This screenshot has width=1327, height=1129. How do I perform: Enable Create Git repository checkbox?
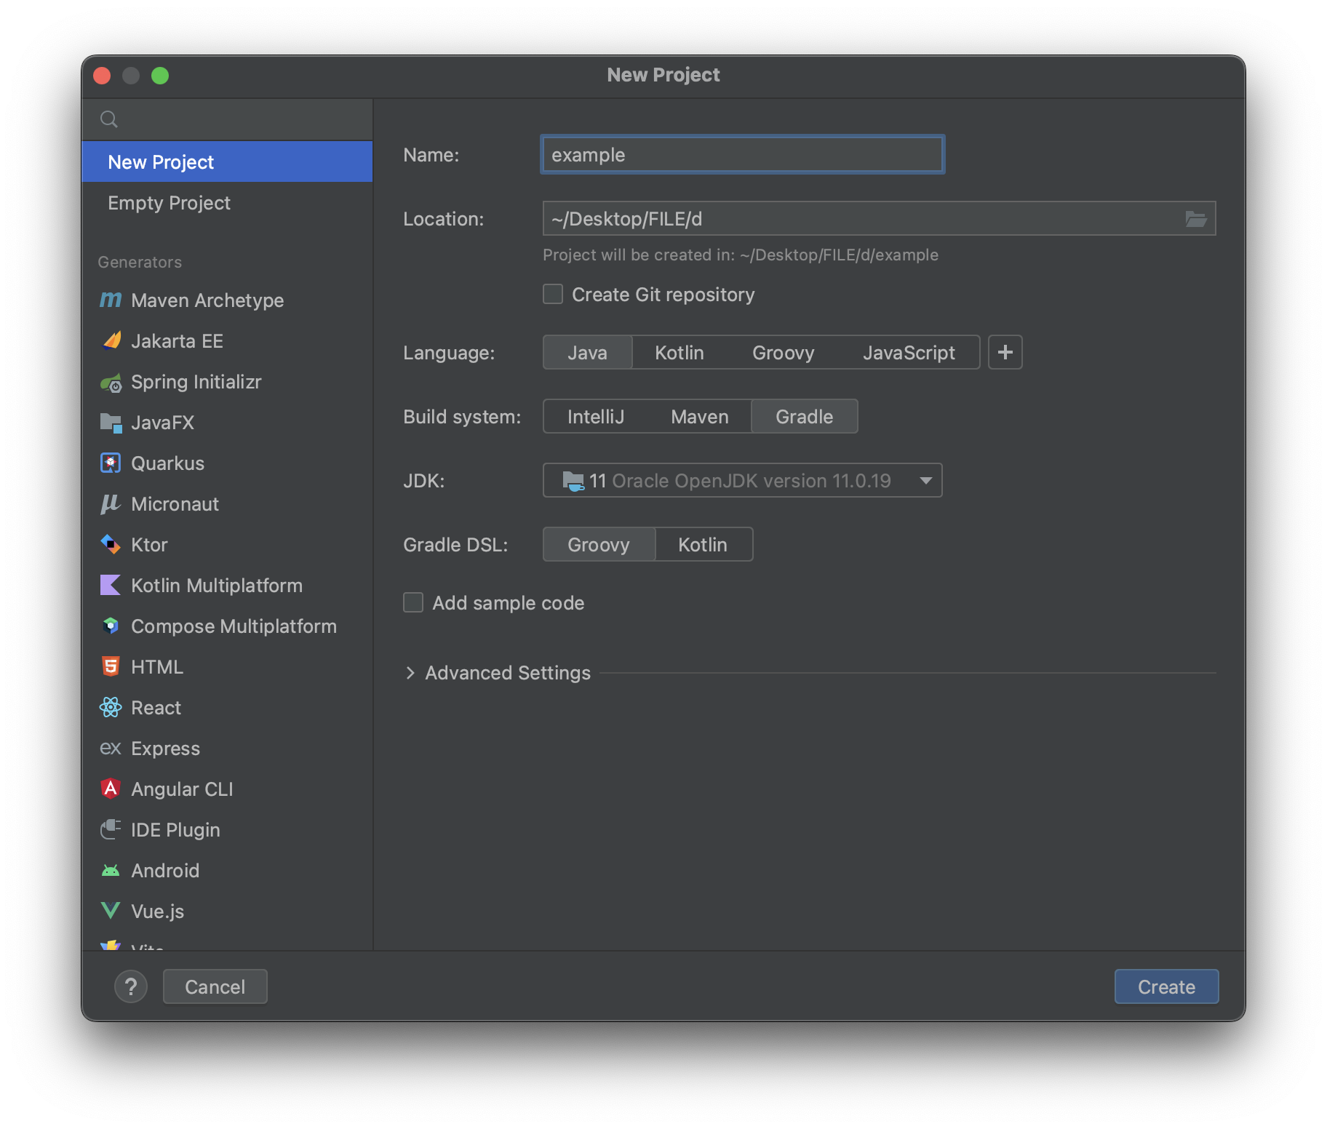[553, 294]
